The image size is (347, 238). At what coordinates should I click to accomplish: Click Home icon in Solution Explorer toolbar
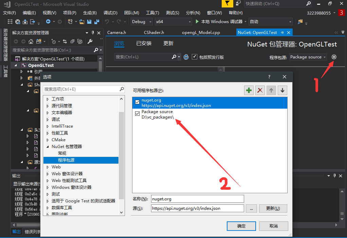[x=31, y=41]
